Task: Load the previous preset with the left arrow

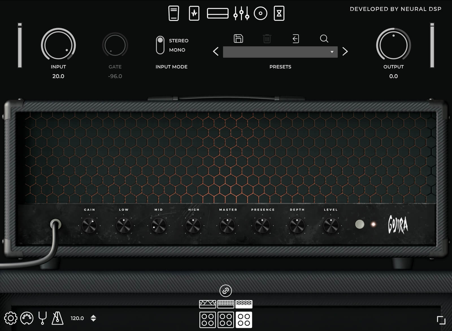Action: pyautogui.click(x=216, y=51)
